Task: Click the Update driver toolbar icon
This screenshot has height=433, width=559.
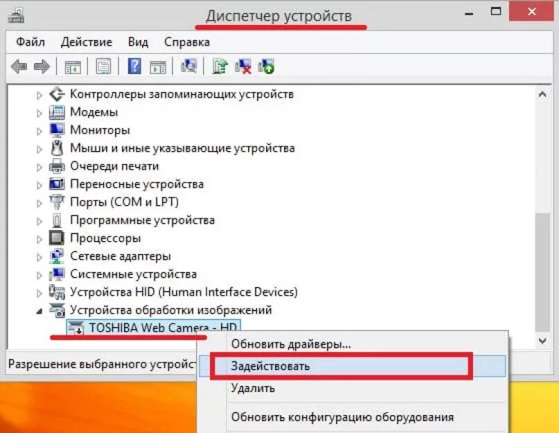Action: (x=220, y=67)
